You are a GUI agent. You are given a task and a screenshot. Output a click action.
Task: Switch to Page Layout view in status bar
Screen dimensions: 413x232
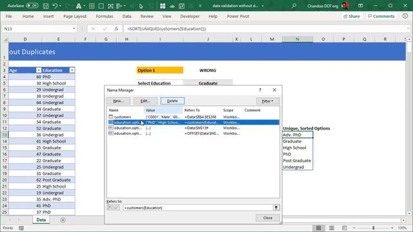(332, 227)
